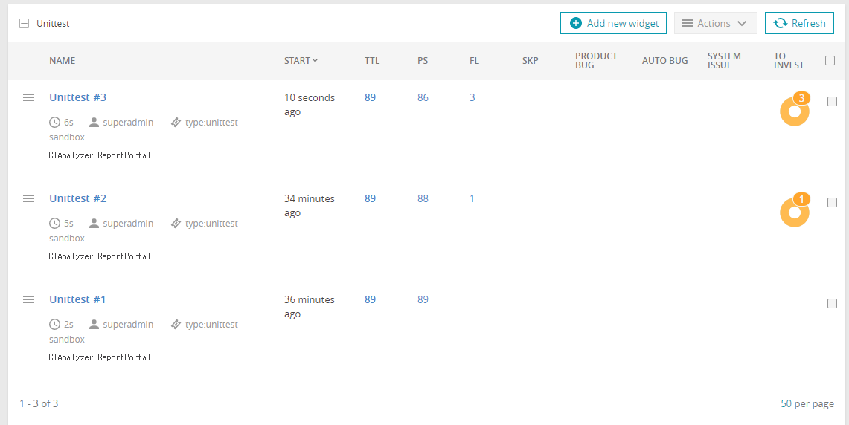Click the tag icon on Unittest #3
Image resolution: width=849 pixels, height=425 pixels.
click(x=176, y=123)
